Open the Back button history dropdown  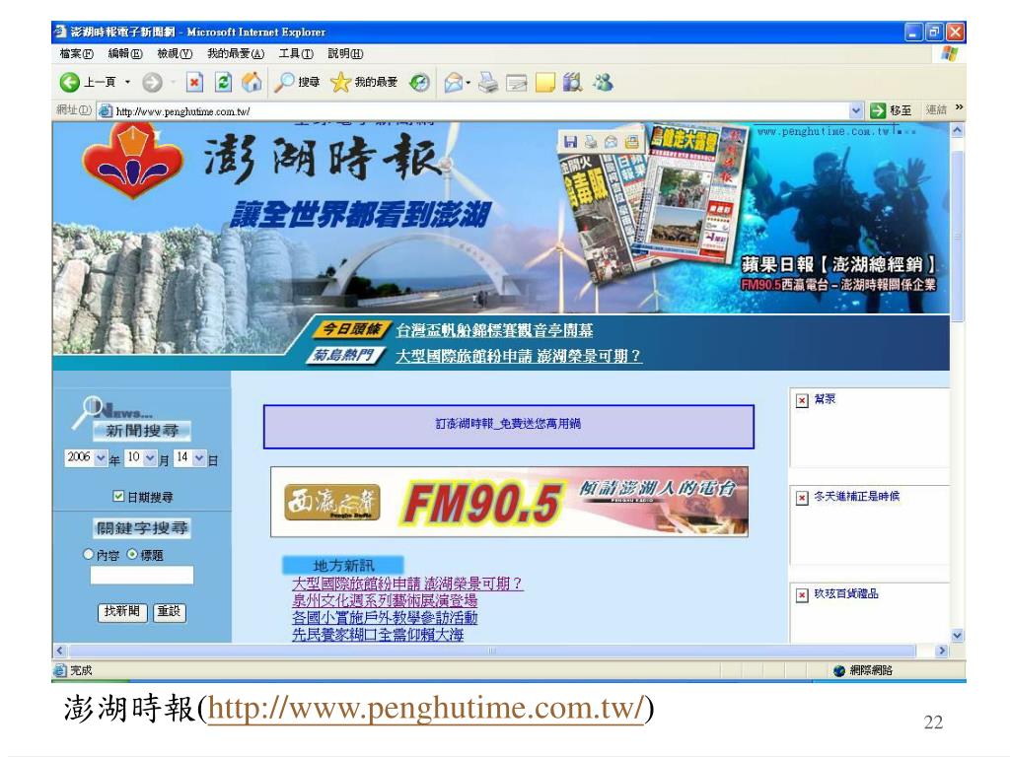coord(127,83)
